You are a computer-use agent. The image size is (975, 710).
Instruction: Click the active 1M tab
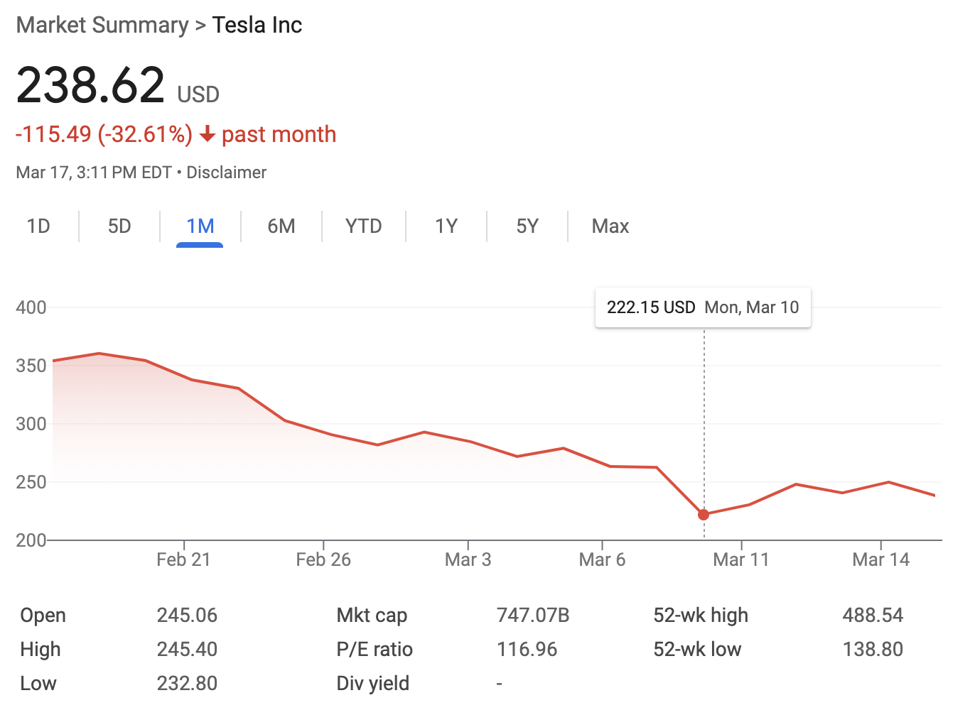coord(200,226)
